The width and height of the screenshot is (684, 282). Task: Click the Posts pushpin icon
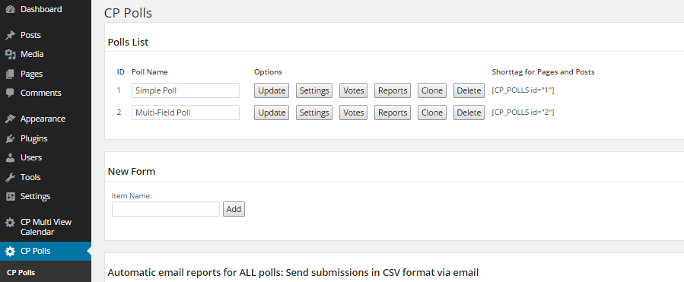[x=10, y=35]
